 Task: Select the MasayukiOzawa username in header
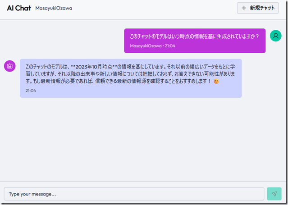(x=54, y=9)
